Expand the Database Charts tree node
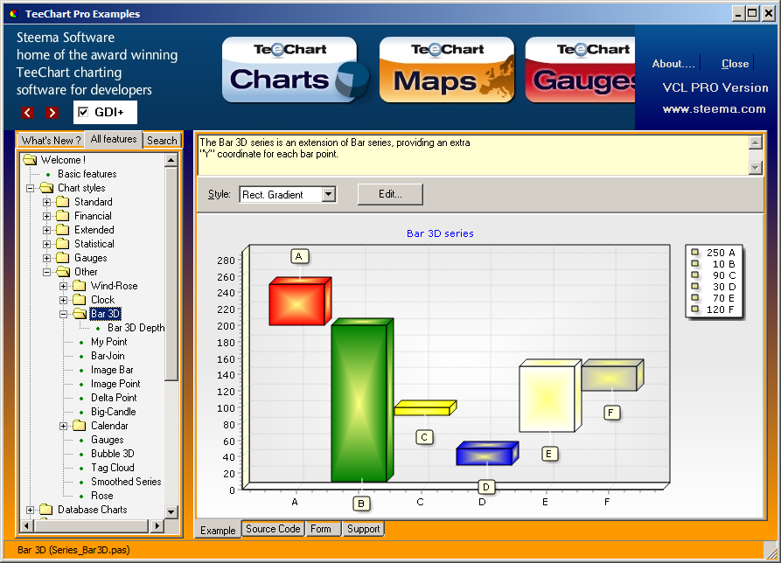Screen dimensions: 781x563 [x=31, y=510]
